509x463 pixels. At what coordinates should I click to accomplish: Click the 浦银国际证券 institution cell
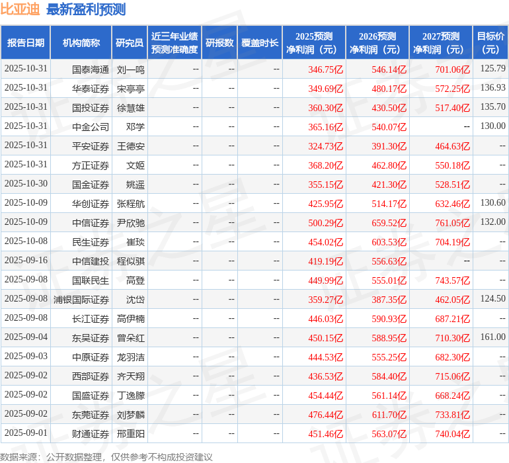(x=81, y=300)
